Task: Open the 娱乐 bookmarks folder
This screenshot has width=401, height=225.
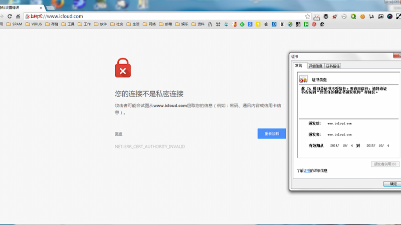Action: tap(182, 24)
